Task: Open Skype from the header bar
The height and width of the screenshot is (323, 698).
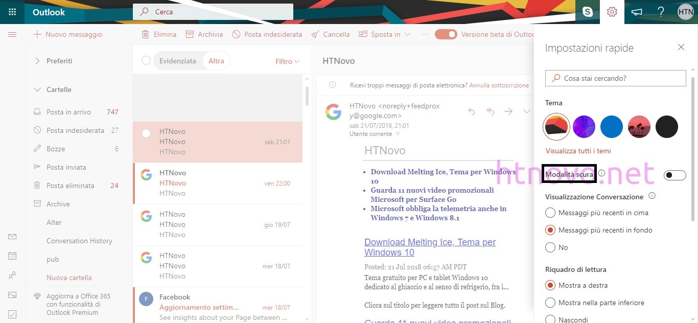Action: [588, 12]
